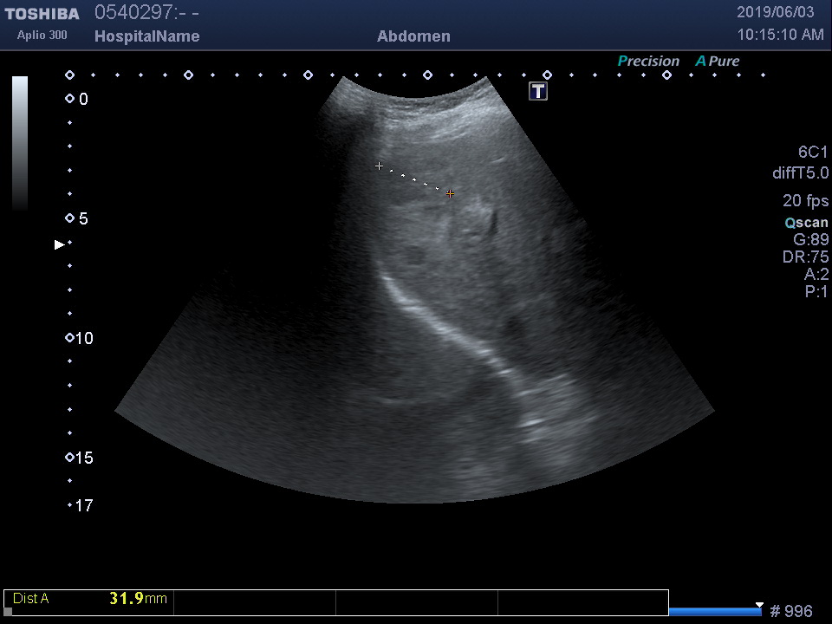Click the small gray square beside Dist A
832x624 pixels.
pyautogui.click(x=9, y=611)
